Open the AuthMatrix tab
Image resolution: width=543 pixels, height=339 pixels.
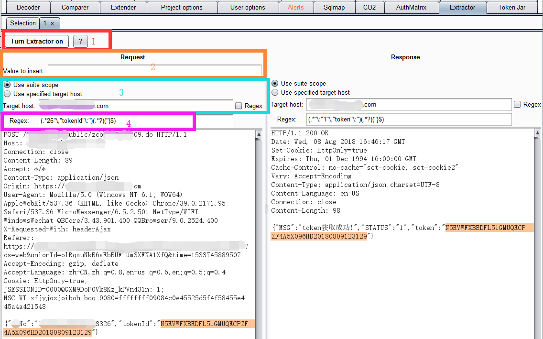pyautogui.click(x=411, y=8)
